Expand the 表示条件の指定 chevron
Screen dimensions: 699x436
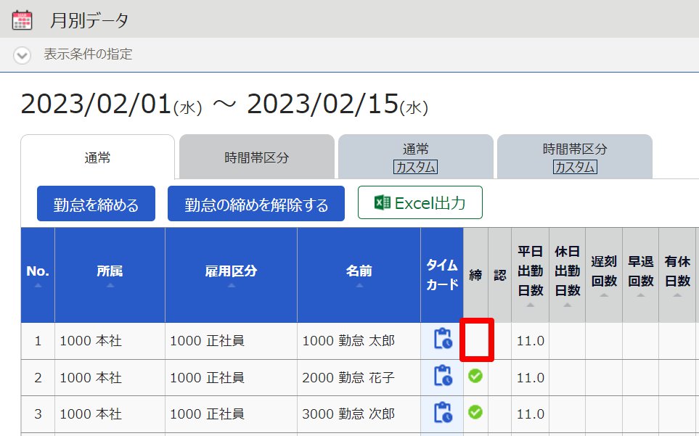tap(22, 56)
